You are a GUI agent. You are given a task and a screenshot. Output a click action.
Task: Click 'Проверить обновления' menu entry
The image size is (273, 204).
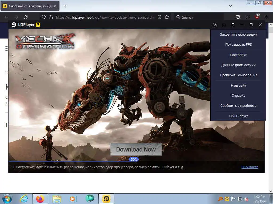pos(238,75)
